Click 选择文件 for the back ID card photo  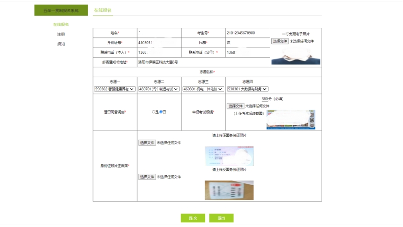tap(147, 177)
